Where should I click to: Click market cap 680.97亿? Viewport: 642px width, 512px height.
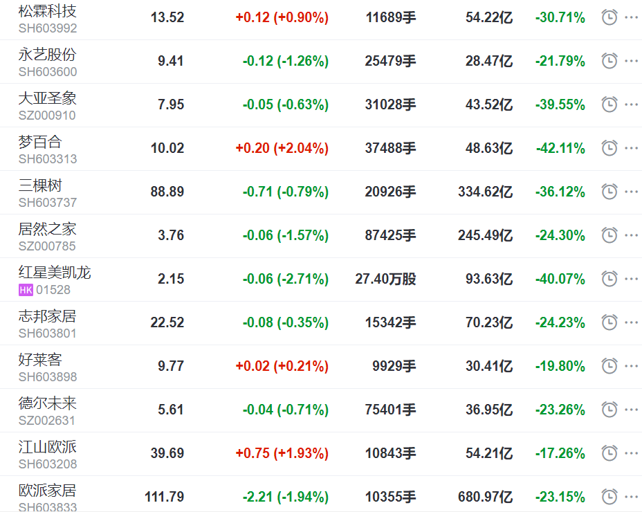point(485,497)
